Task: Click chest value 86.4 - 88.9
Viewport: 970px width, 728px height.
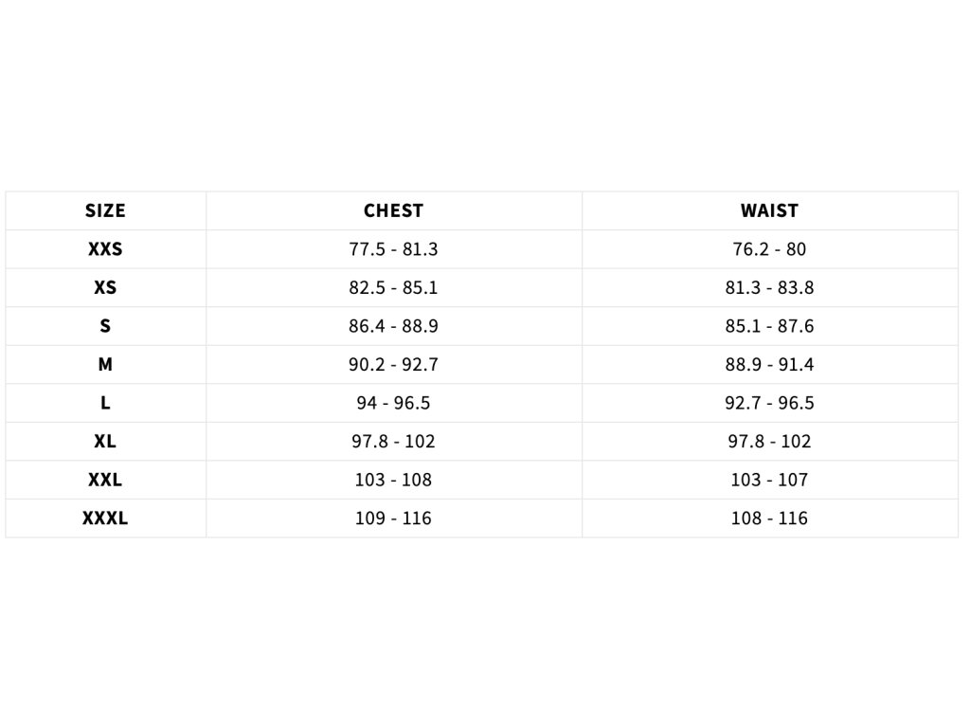Action: point(393,326)
